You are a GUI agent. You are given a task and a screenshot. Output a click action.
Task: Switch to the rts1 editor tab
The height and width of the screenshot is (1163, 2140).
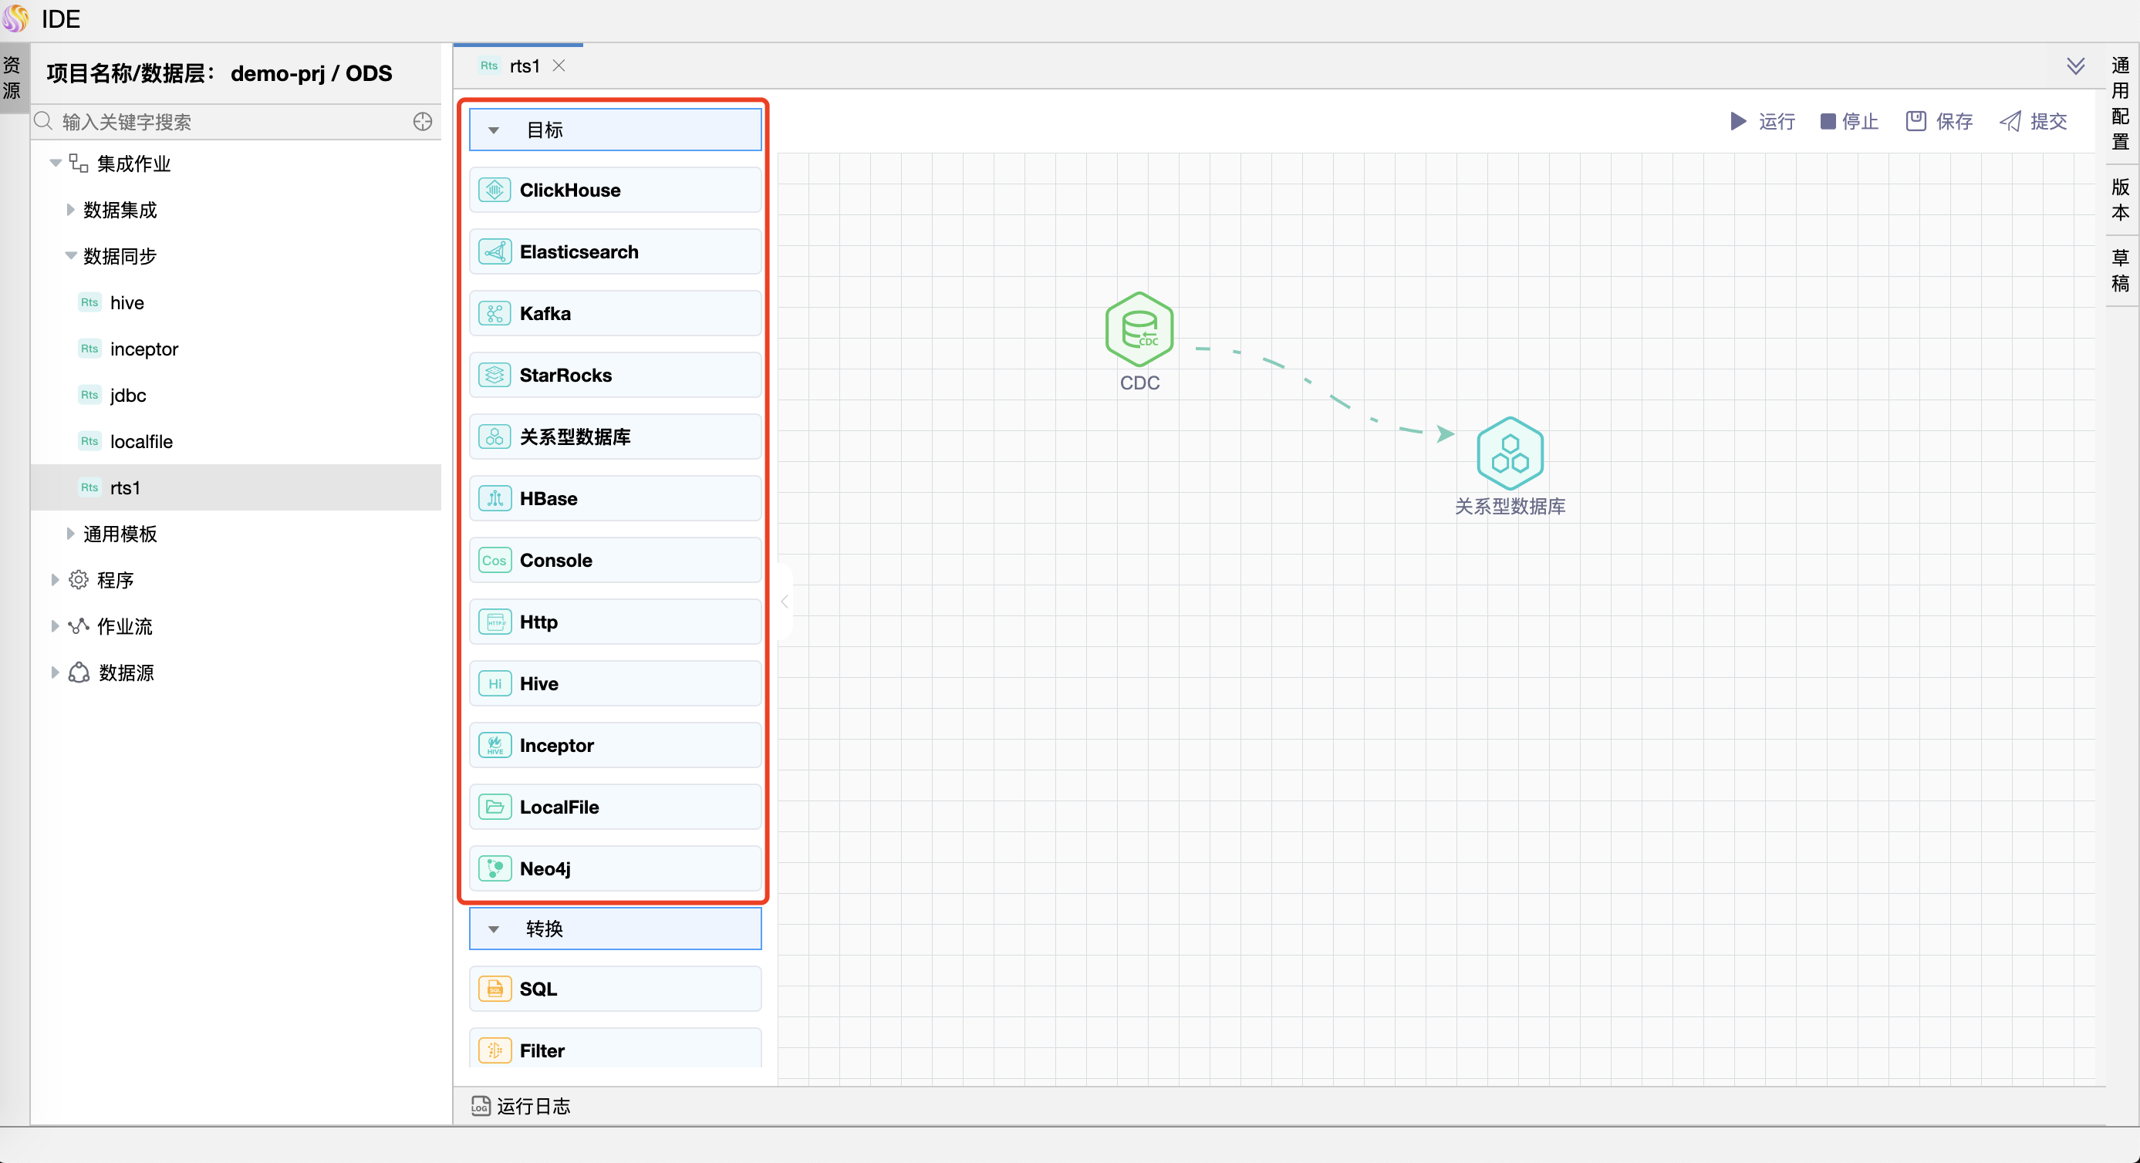coord(523,66)
